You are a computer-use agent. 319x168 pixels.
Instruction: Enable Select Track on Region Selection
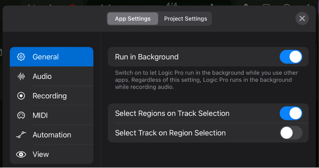tap(291, 133)
